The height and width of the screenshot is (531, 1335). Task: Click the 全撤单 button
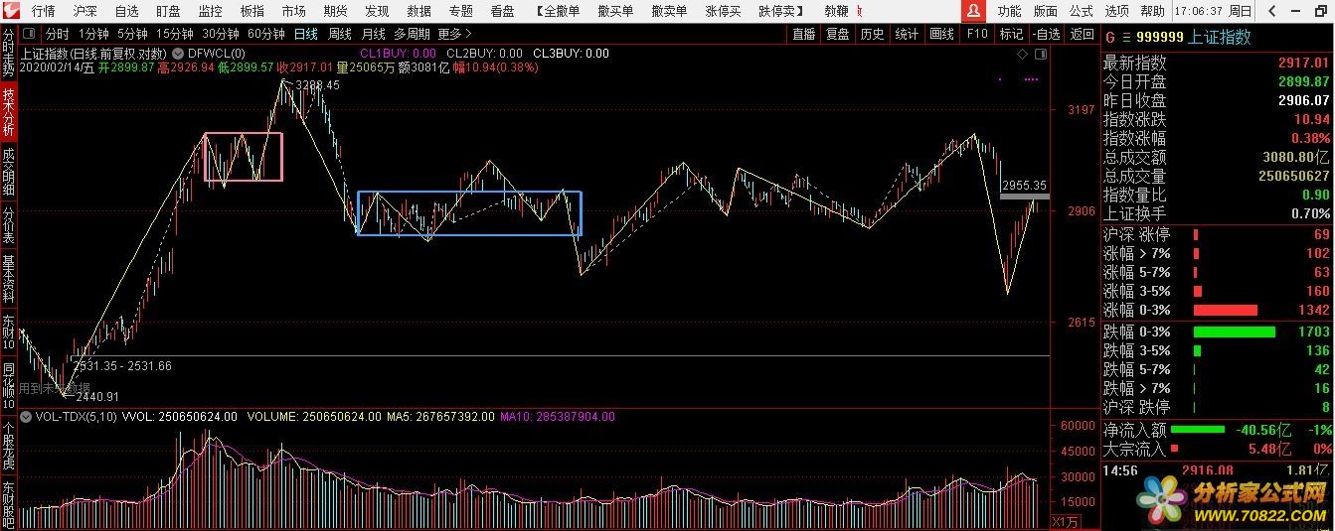pyautogui.click(x=557, y=11)
